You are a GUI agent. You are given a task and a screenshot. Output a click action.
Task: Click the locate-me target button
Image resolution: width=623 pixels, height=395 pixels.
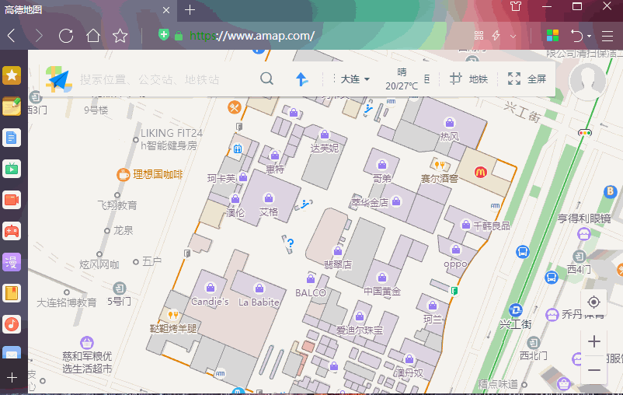[x=593, y=302]
